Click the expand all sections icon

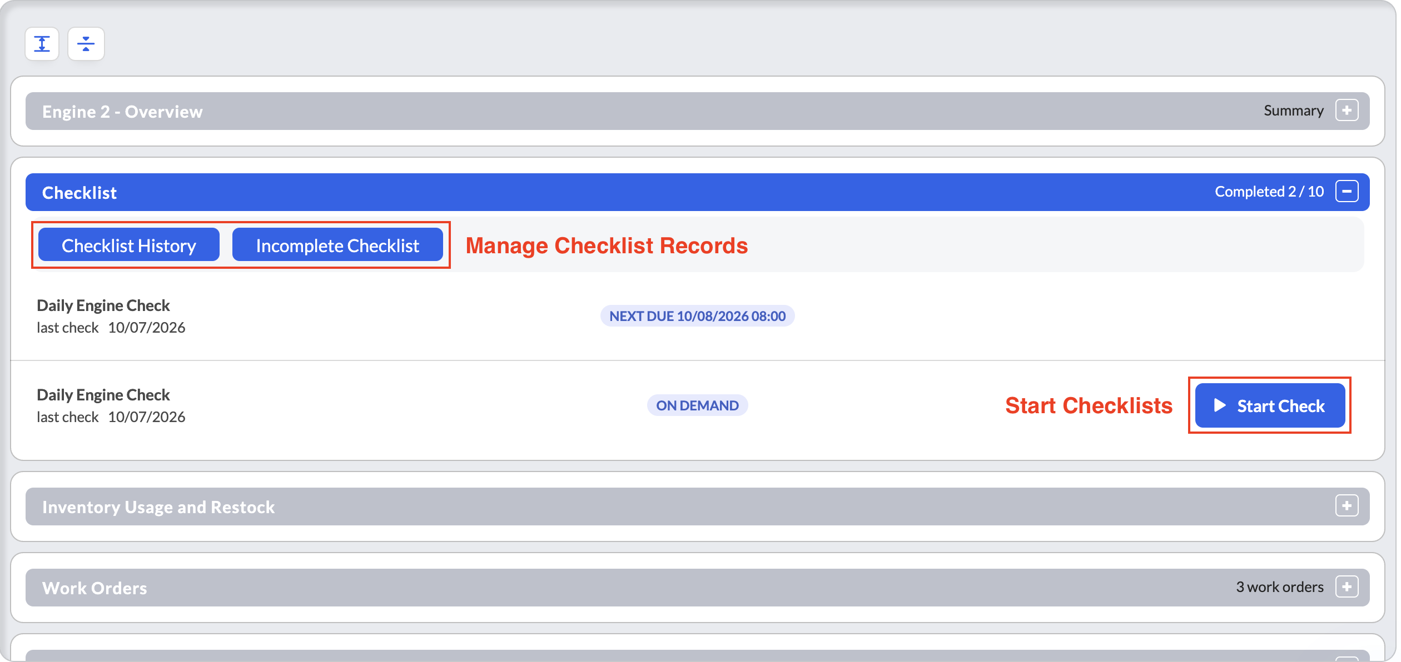pos(42,44)
